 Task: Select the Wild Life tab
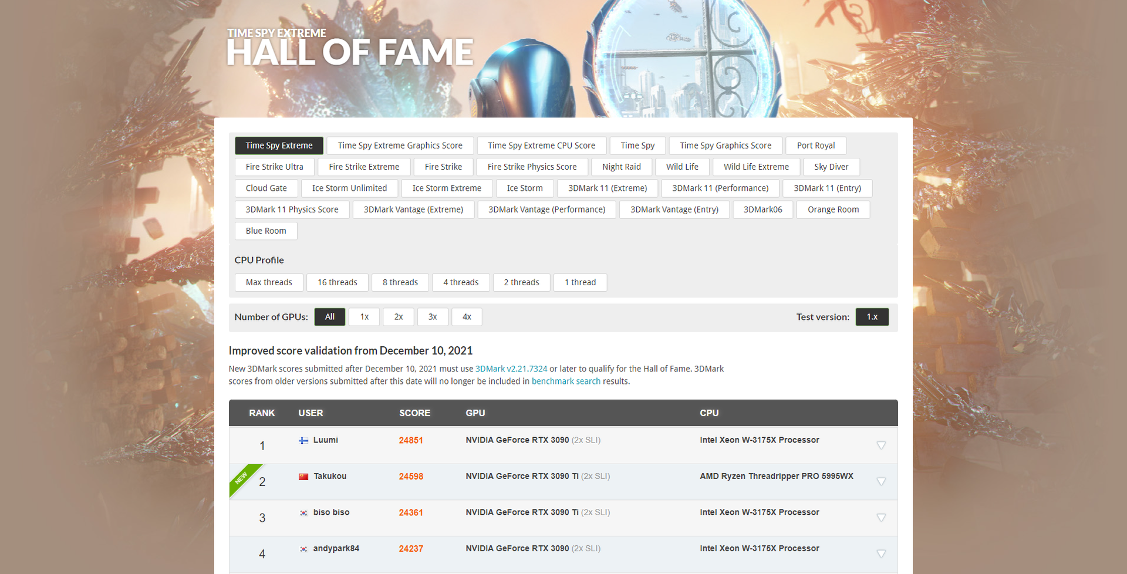click(682, 167)
